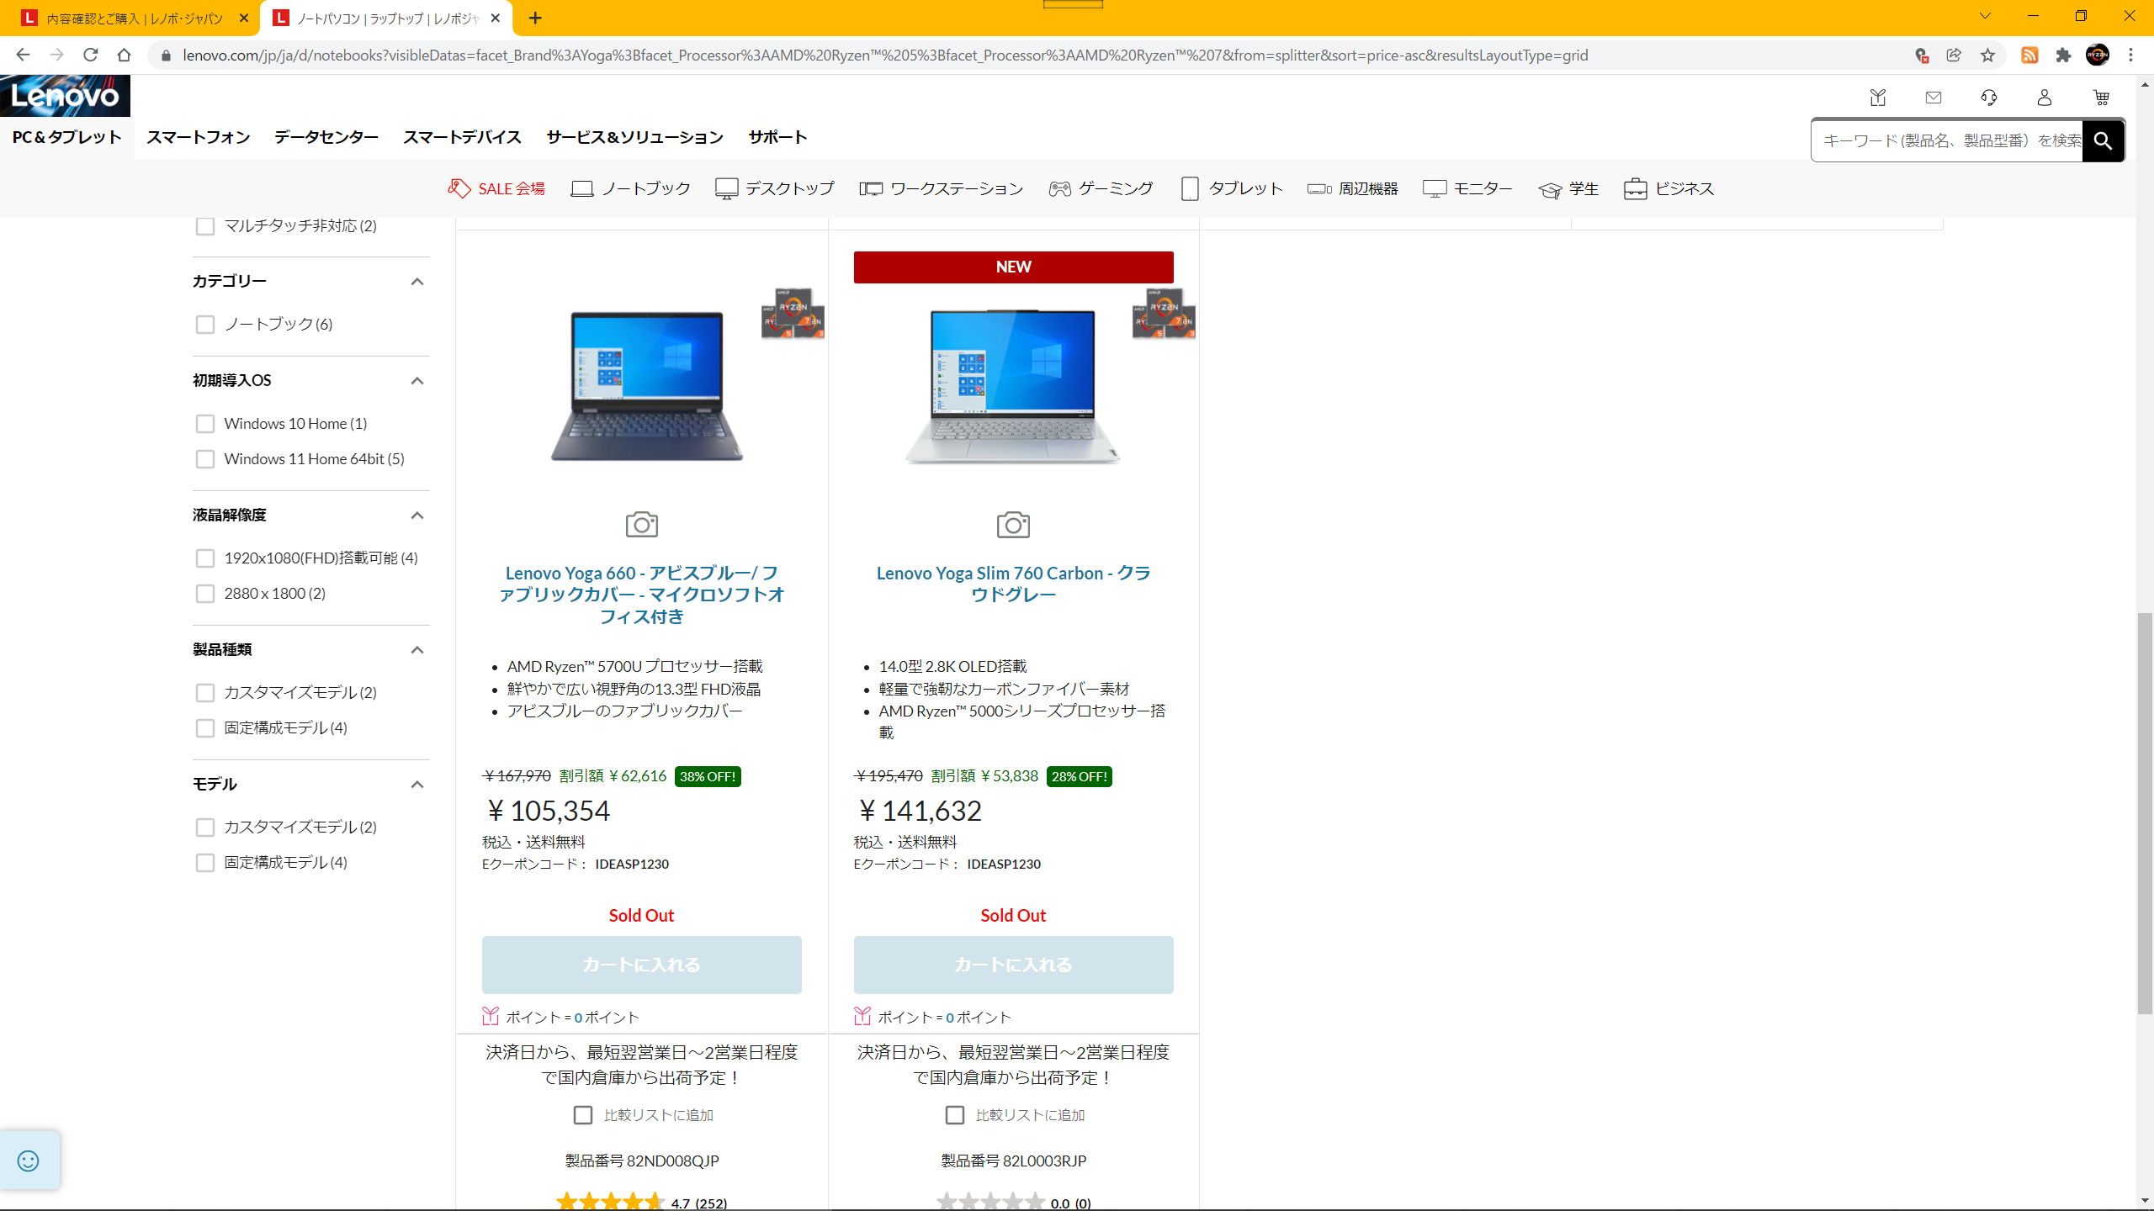Click the keyword search input field
This screenshot has height=1211, width=2154.
tap(1947, 140)
